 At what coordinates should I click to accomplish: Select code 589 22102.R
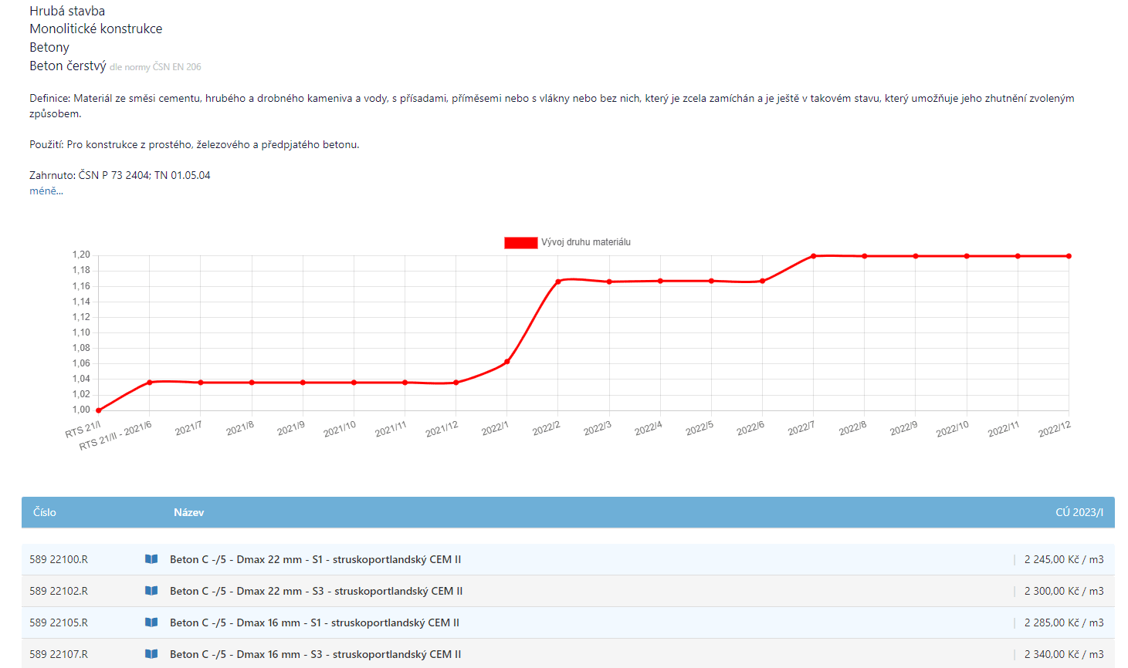click(59, 591)
